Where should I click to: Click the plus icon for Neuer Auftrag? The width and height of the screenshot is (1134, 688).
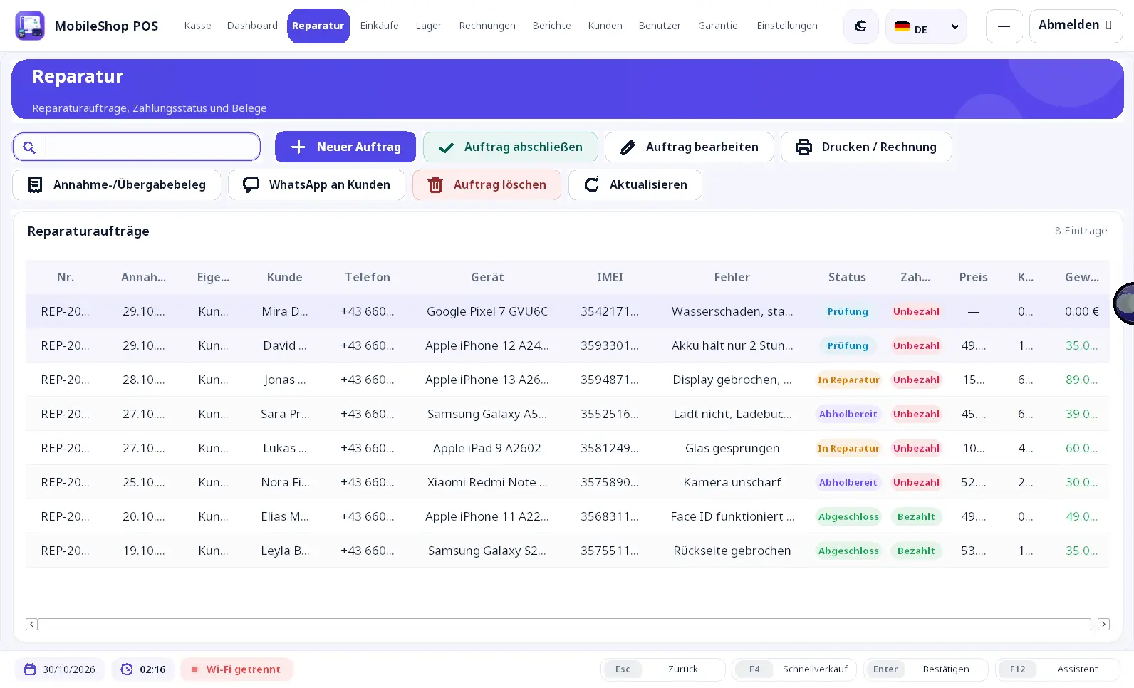click(x=298, y=147)
